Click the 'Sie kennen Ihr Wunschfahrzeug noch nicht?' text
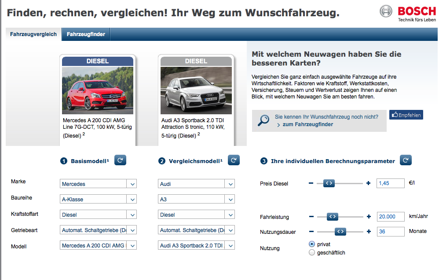The image size is (439, 280). (x=326, y=117)
